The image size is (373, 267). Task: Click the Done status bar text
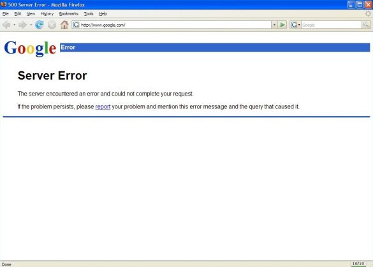[x=6, y=264]
